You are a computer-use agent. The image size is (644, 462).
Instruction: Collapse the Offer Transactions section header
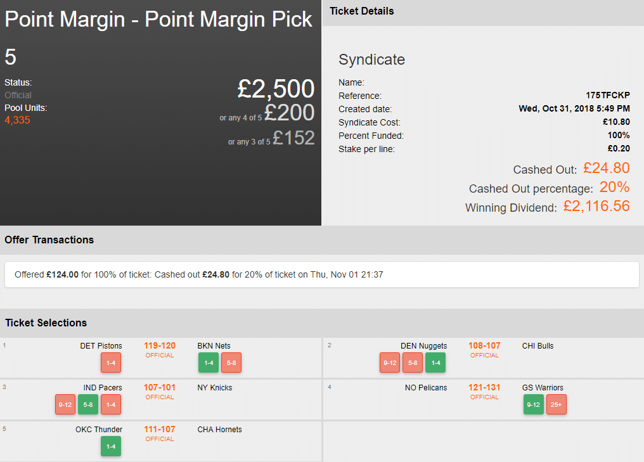point(49,240)
